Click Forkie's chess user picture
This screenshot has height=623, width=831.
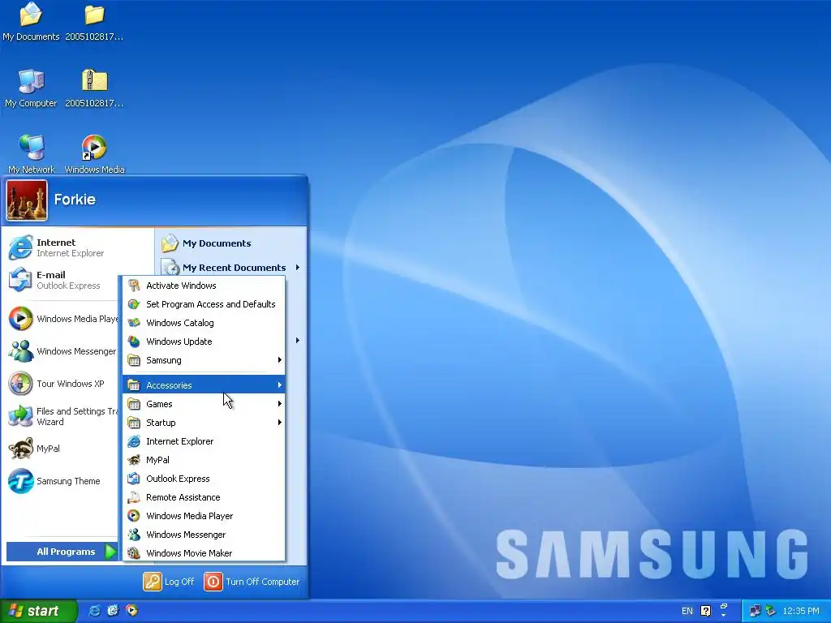[x=27, y=200]
